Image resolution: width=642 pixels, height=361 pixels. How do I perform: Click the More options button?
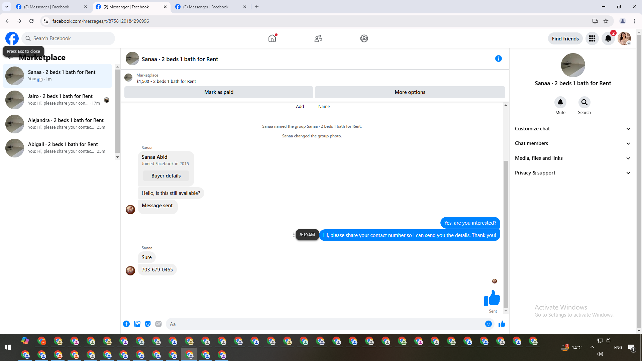click(x=410, y=92)
